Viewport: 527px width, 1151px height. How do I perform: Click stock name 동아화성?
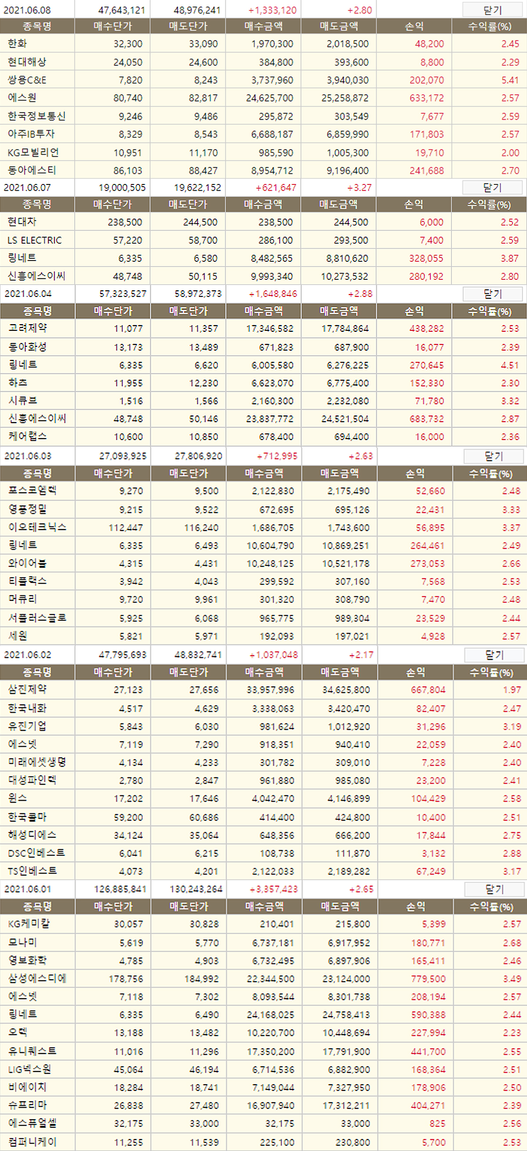coord(28,347)
